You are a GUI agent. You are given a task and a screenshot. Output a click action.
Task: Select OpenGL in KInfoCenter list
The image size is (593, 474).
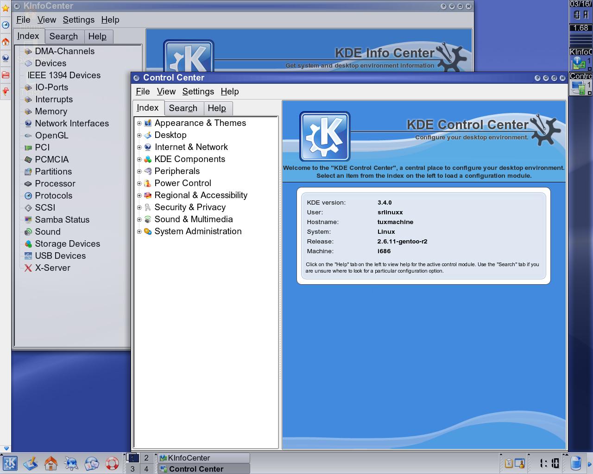(51, 136)
